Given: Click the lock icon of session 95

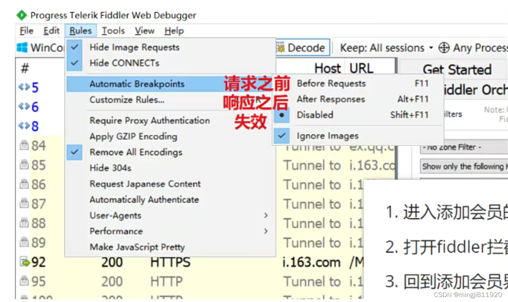Looking at the screenshot, I should tap(24, 282).
